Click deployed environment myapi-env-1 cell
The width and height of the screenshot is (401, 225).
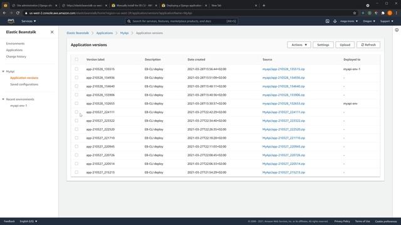352,69
